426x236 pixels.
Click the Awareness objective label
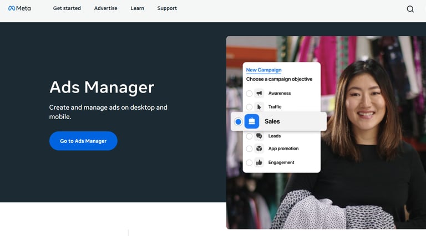click(280, 93)
